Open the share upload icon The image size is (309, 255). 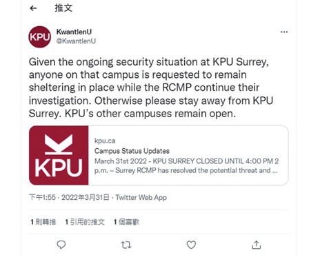(256, 245)
